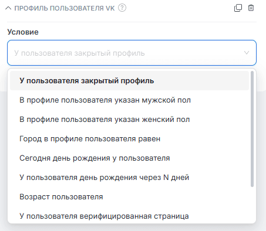Collapse the ПРОФИЛЬ ПОЛЬЗОВАТЕЛЯ VK section chevron

[x=8, y=8]
